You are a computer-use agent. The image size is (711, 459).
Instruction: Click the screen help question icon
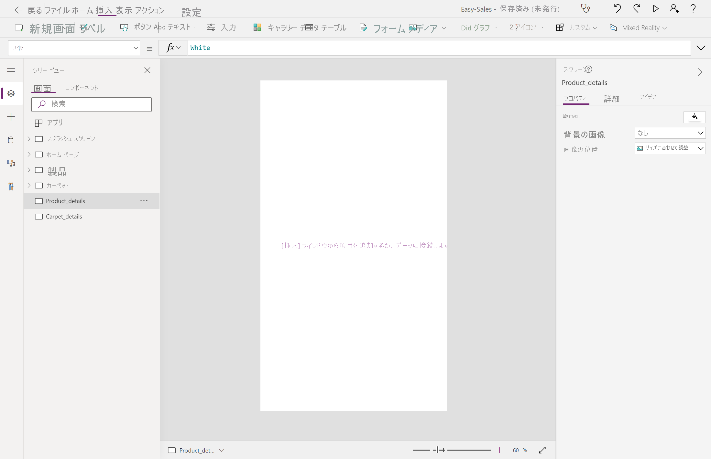[588, 69]
